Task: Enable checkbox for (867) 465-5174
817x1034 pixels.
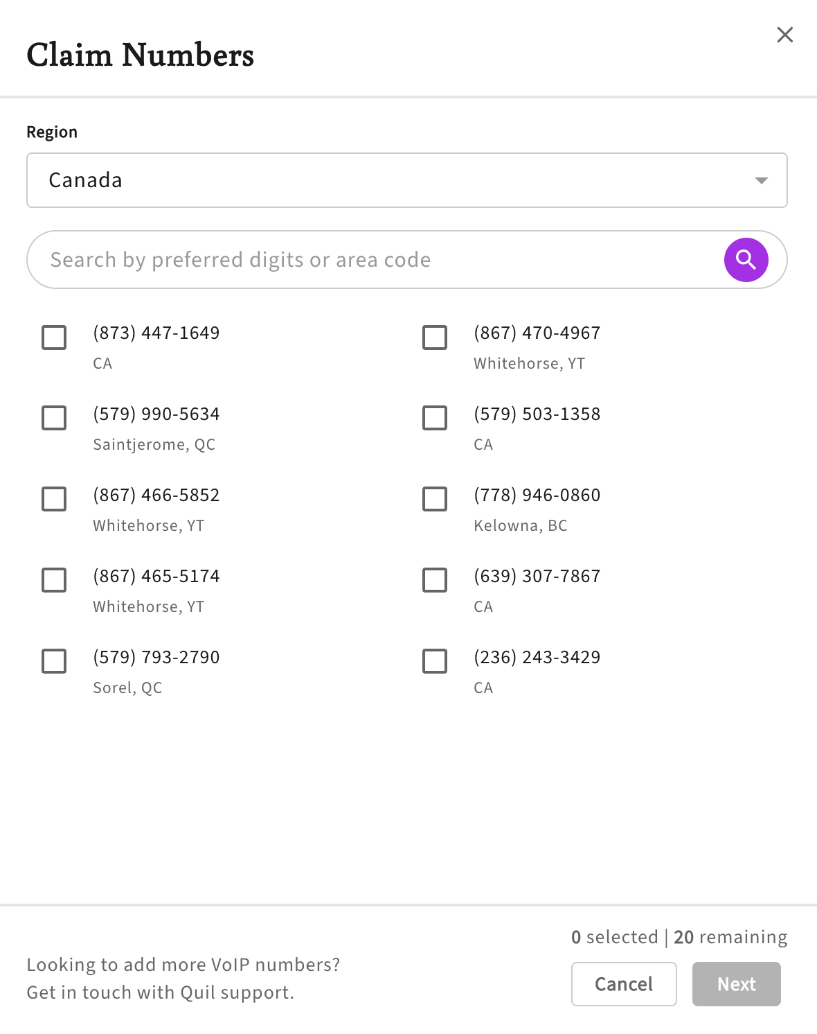Action: point(54,580)
